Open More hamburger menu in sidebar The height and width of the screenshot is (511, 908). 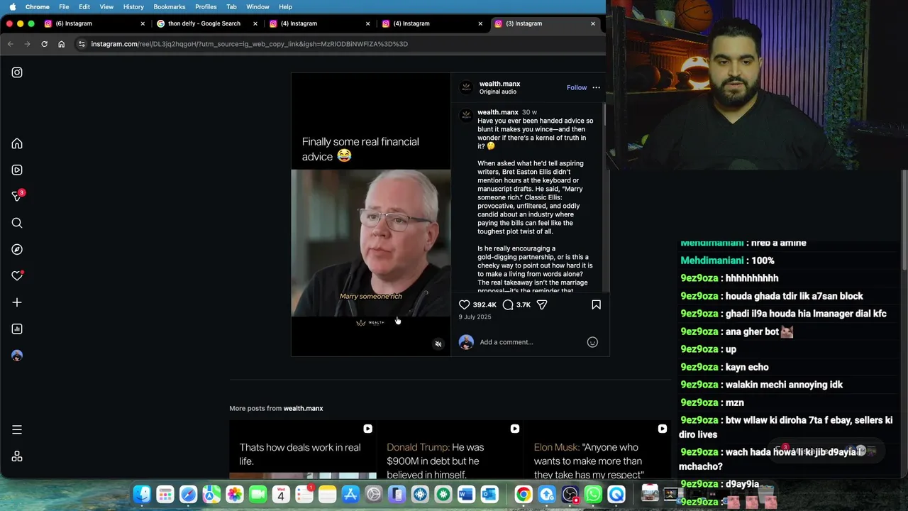[x=17, y=429]
